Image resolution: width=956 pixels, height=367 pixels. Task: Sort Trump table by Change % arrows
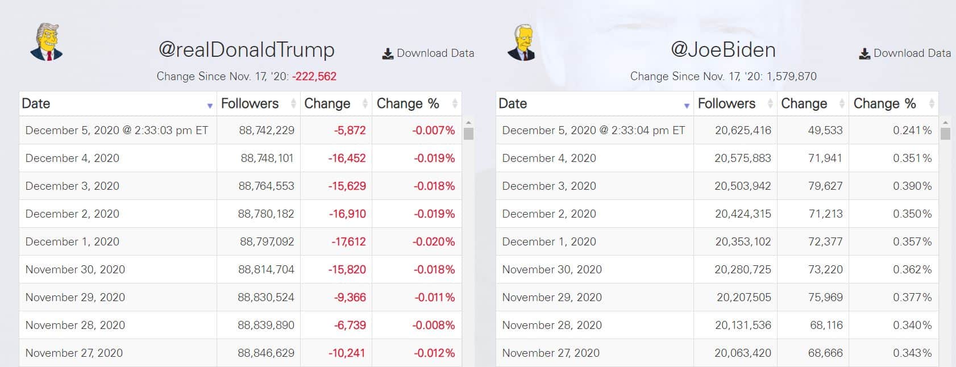click(x=455, y=103)
